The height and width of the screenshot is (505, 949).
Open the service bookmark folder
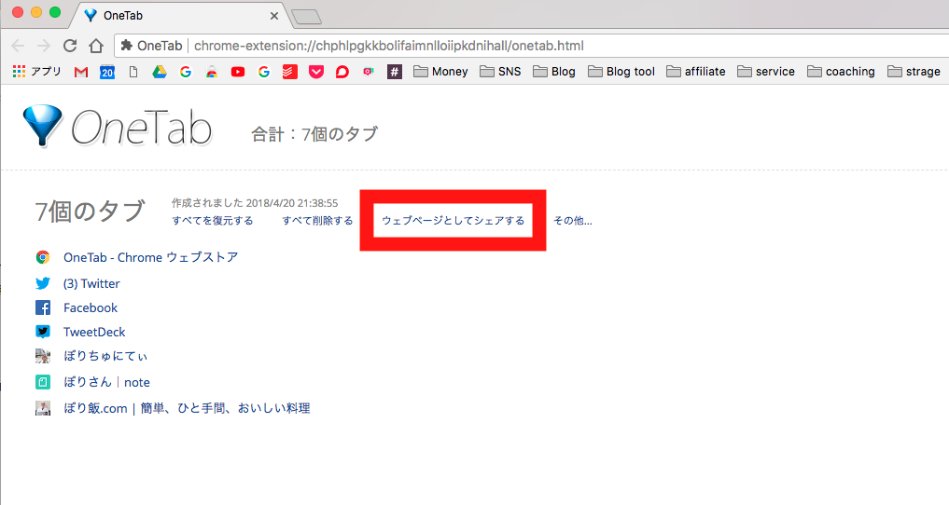coord(766,72)
